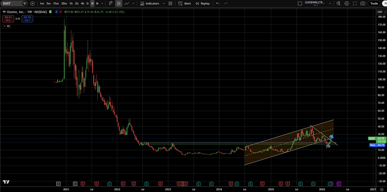Select the 30m timeframe
This screenshot has height=192, width=387.
pos(64,4)
